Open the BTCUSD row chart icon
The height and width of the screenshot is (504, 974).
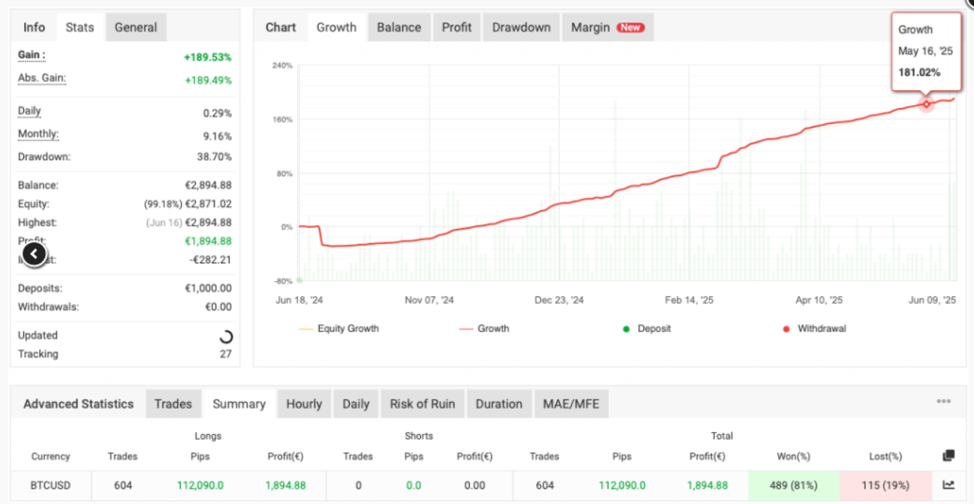pyautogui.click(x=948, y=485)
